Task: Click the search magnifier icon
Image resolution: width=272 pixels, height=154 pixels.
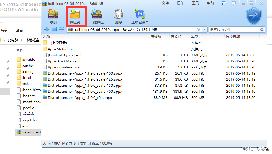Action: pos(262,29)
